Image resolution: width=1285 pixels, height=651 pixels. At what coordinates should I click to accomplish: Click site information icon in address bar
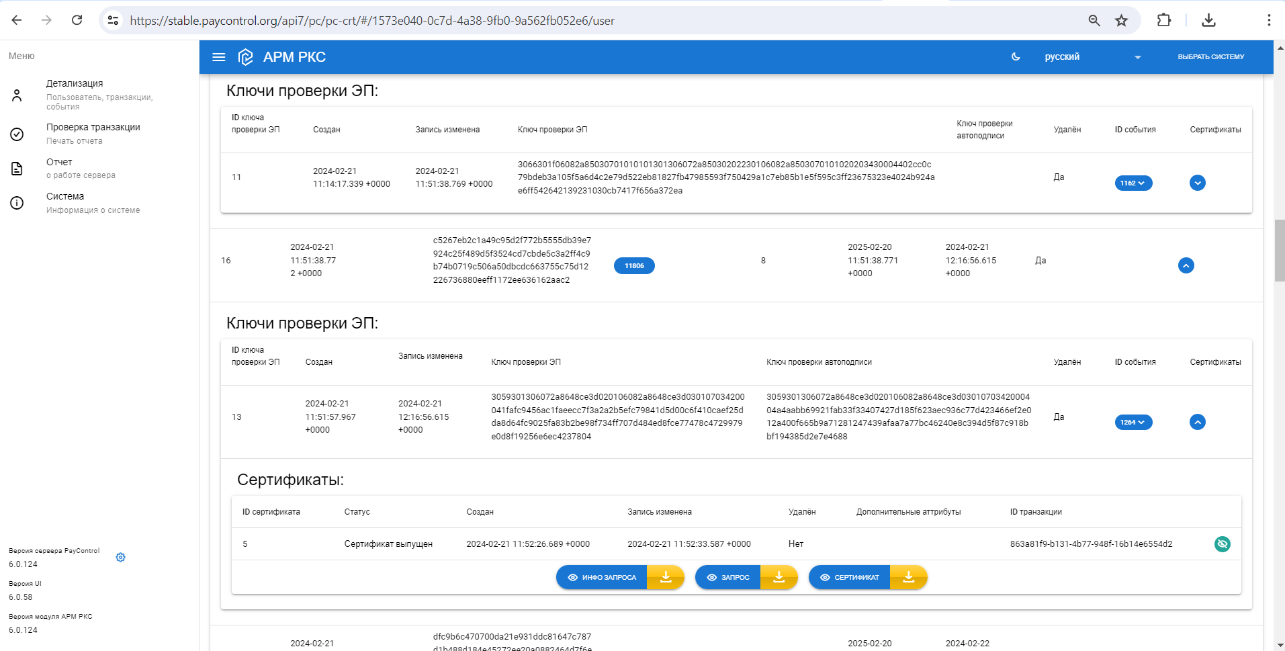(114, 21)
